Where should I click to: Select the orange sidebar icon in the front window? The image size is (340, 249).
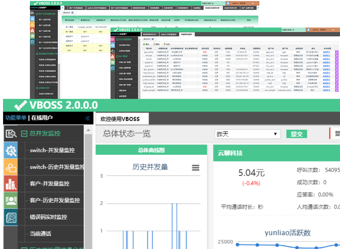11,167
